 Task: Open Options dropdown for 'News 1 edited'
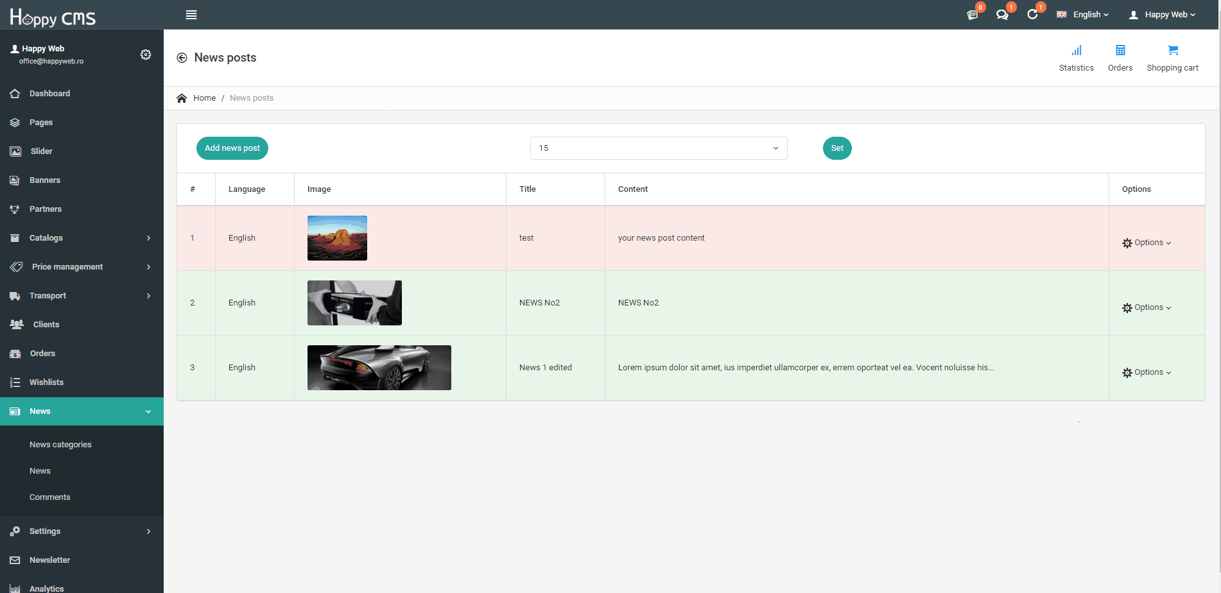(1147, 372)
